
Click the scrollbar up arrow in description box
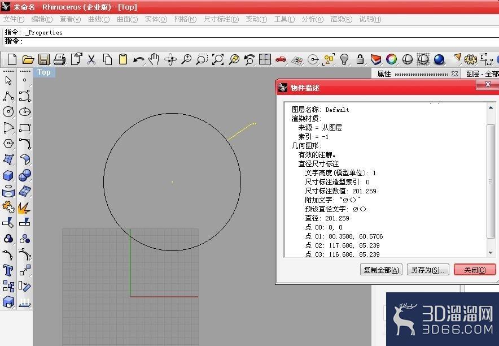pyautogui.click(x=491, y=107)
